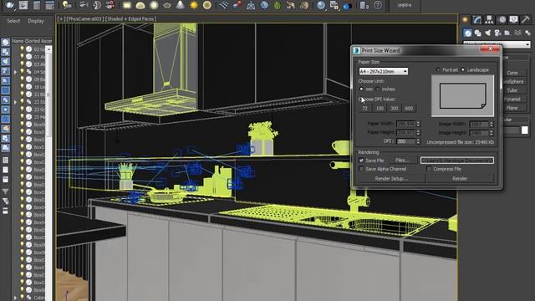The height and width of the screenshot is (301, 535).
Task: Set DPI to 600 preset button
Action: coord(409,108)
